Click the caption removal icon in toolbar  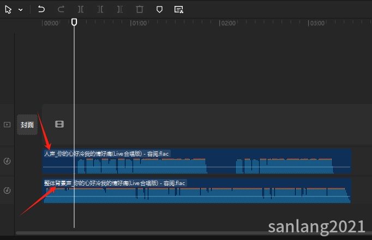178,9
